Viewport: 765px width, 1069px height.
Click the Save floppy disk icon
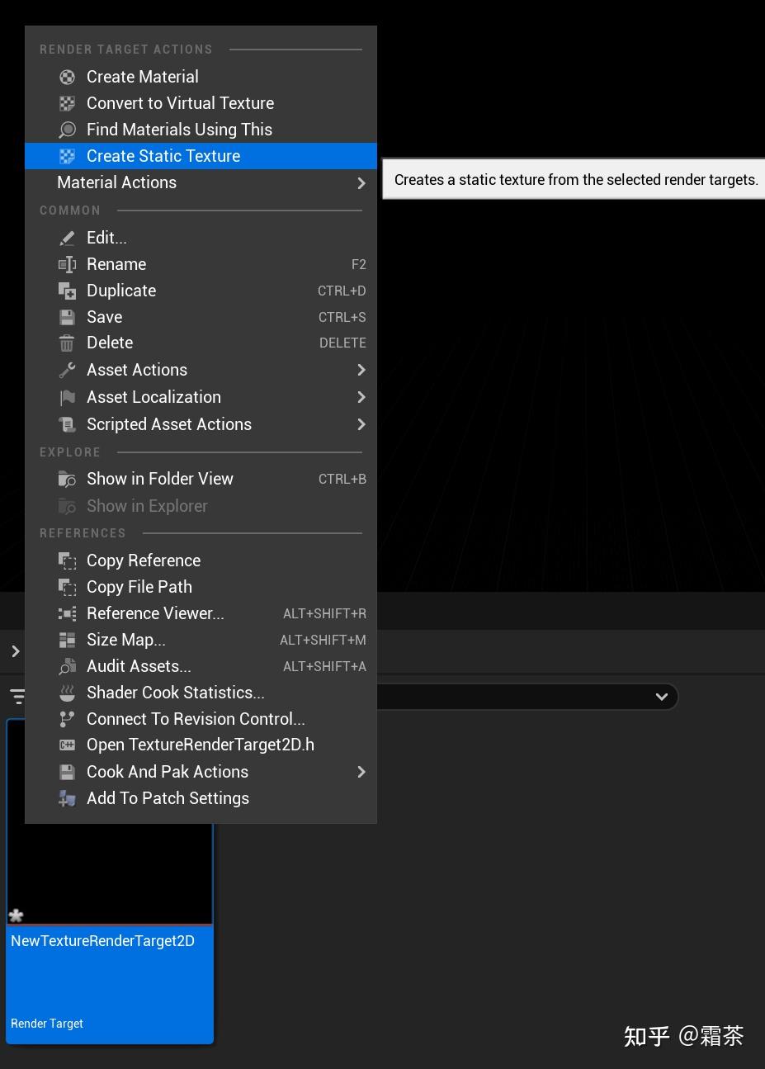[x=67, y=316]
